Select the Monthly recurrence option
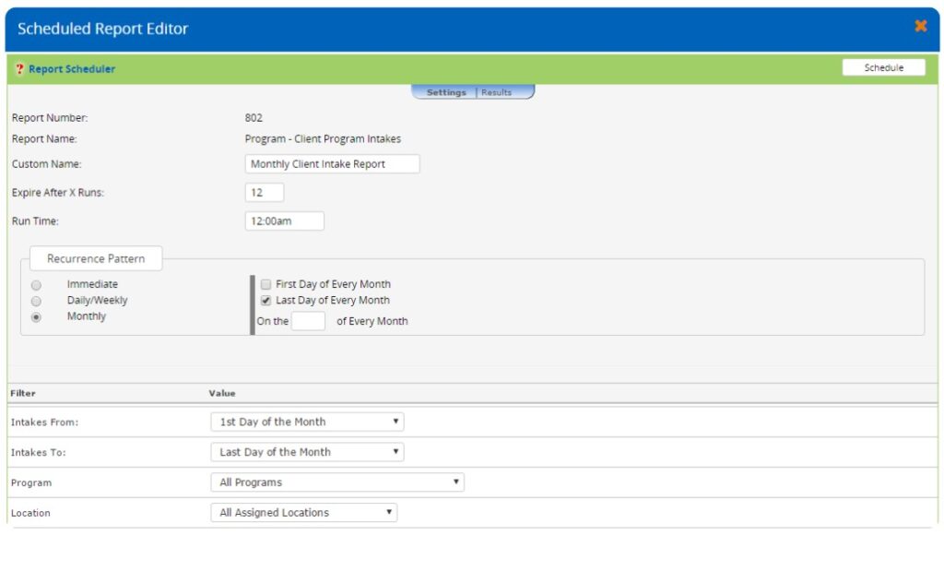This screenshot has height=583, width=944. 36,315
